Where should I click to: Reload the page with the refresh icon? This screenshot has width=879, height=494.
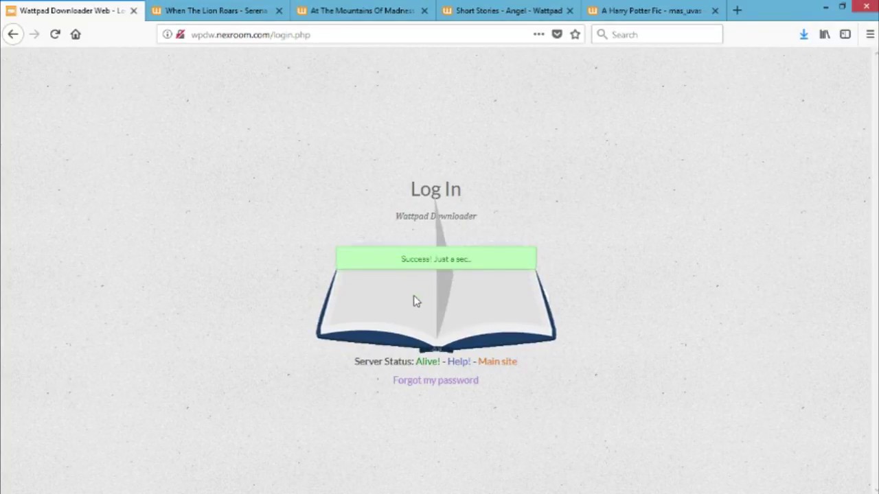(x=55, y=34)
